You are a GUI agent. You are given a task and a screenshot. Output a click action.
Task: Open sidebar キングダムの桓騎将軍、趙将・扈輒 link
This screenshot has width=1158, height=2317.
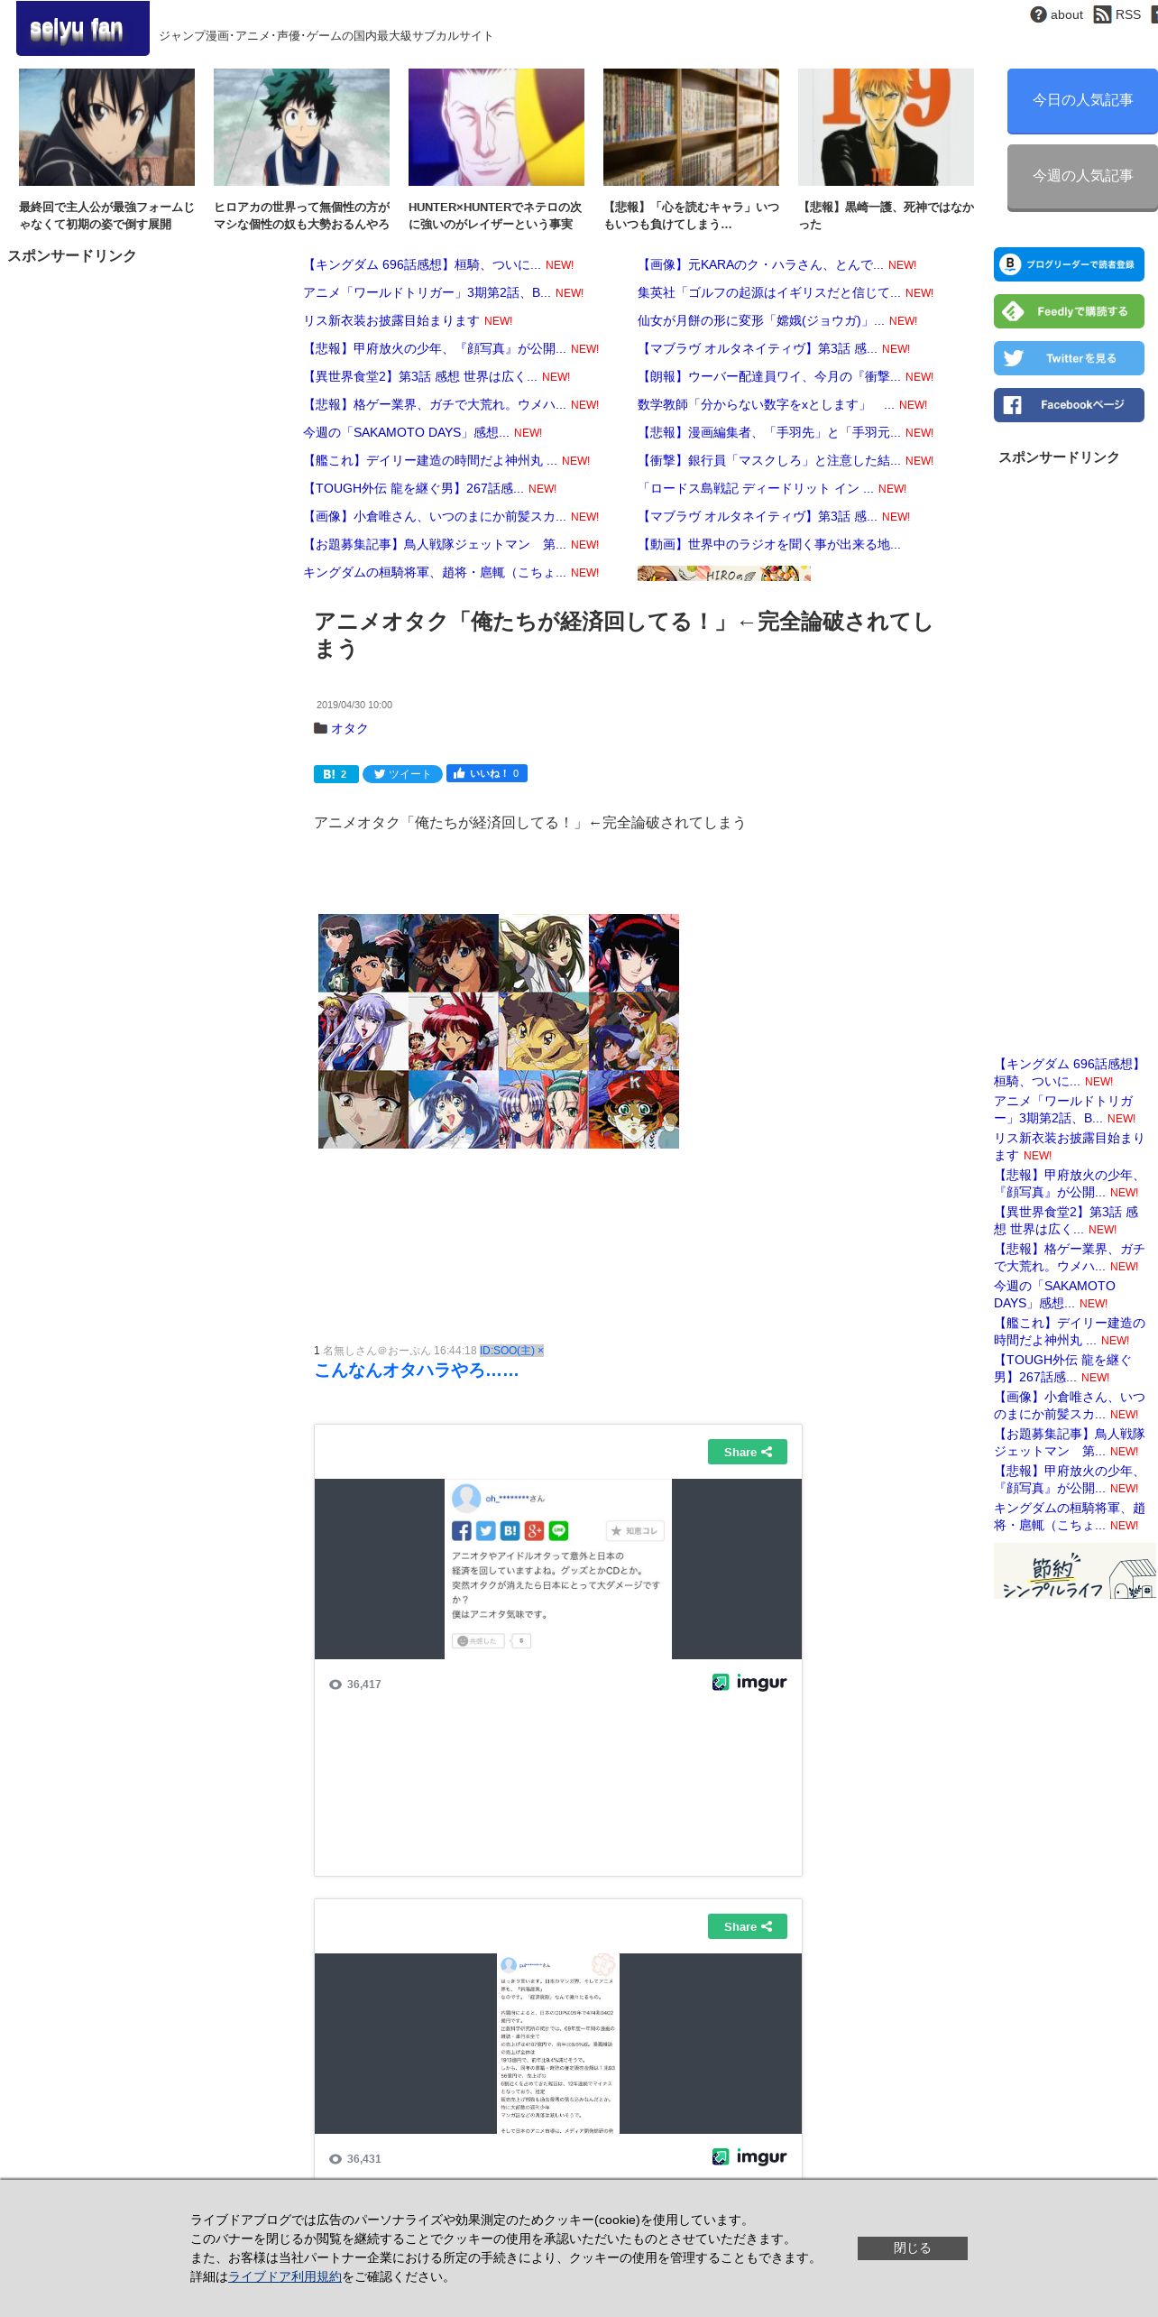click(1070, 1516)
